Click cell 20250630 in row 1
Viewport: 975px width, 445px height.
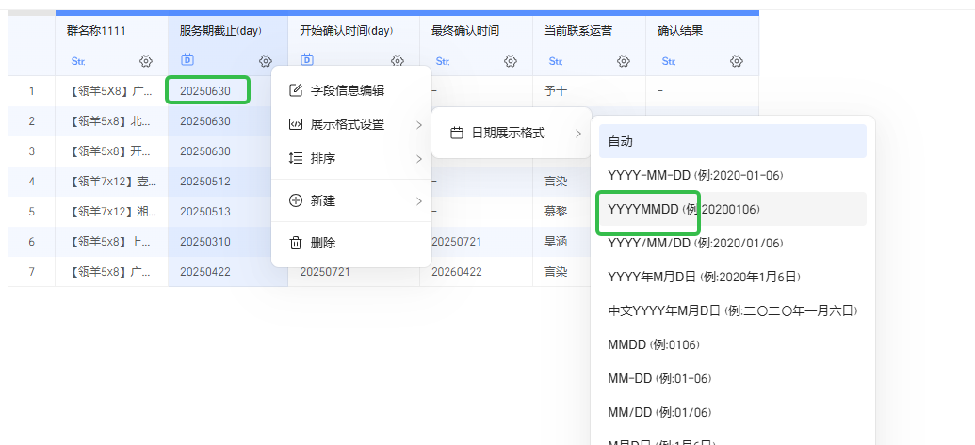[205, 91]
